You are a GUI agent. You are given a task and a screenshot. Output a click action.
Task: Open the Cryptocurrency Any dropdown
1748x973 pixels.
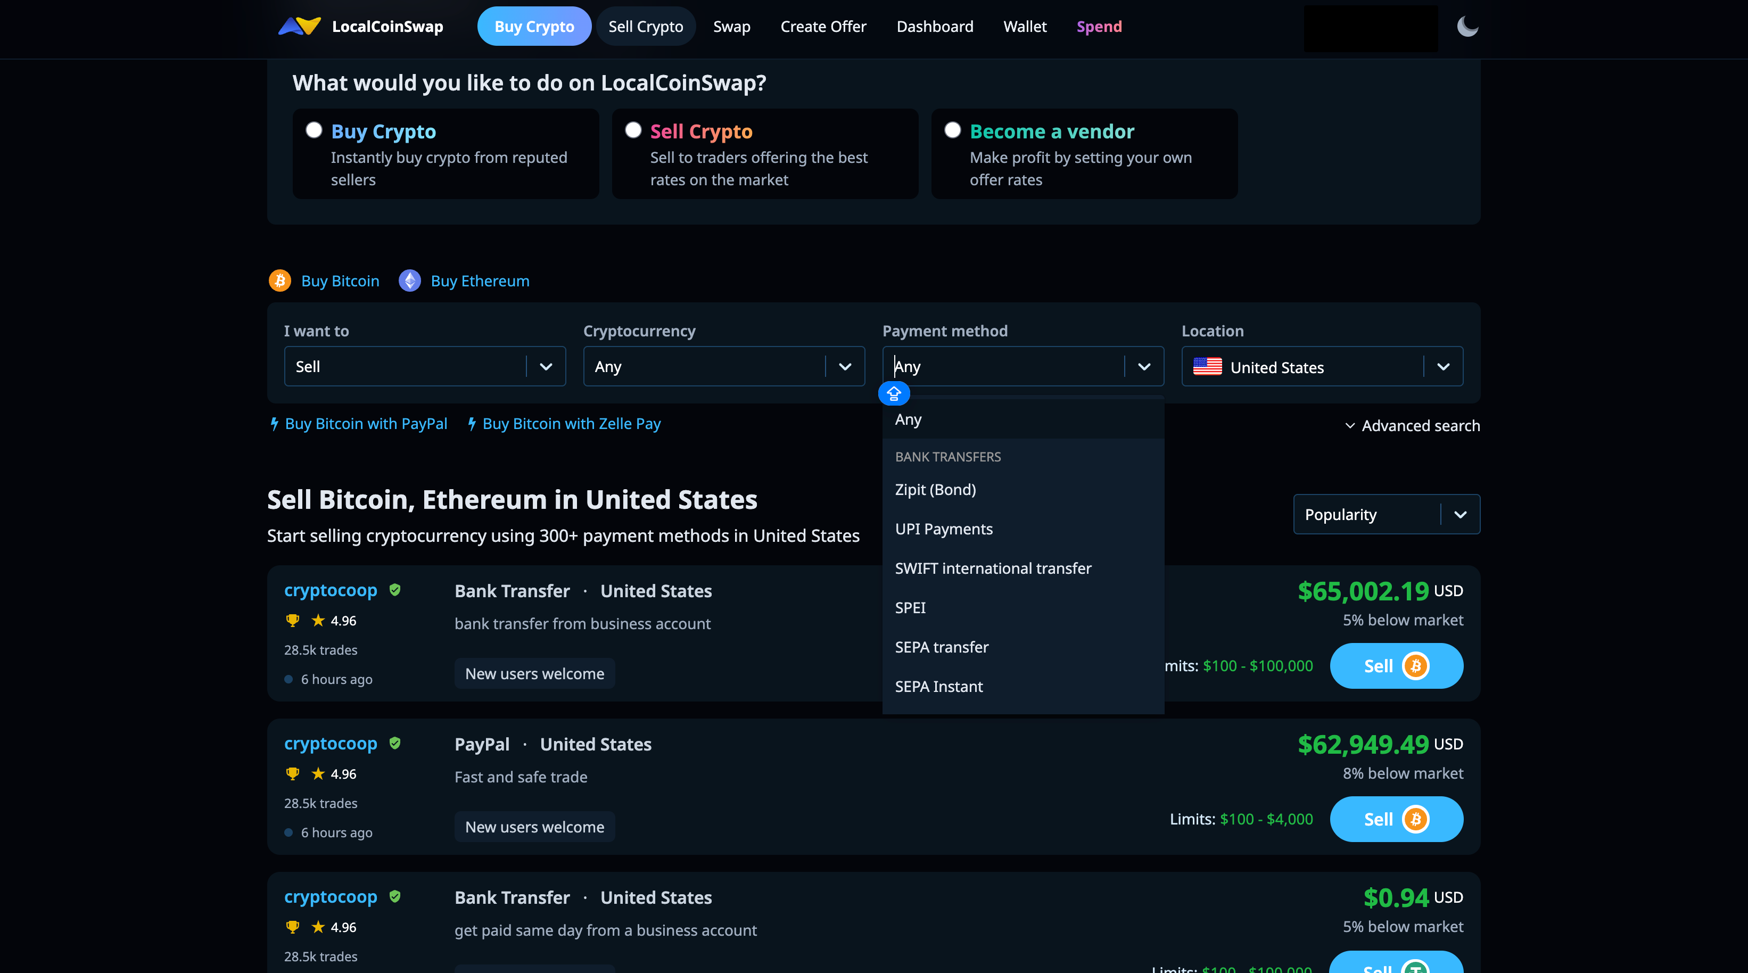pyautogui.click(x=724, y=366)
